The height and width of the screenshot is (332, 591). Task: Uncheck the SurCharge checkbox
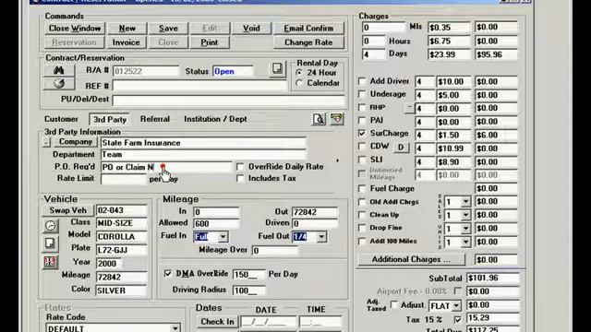click(362, 133)
